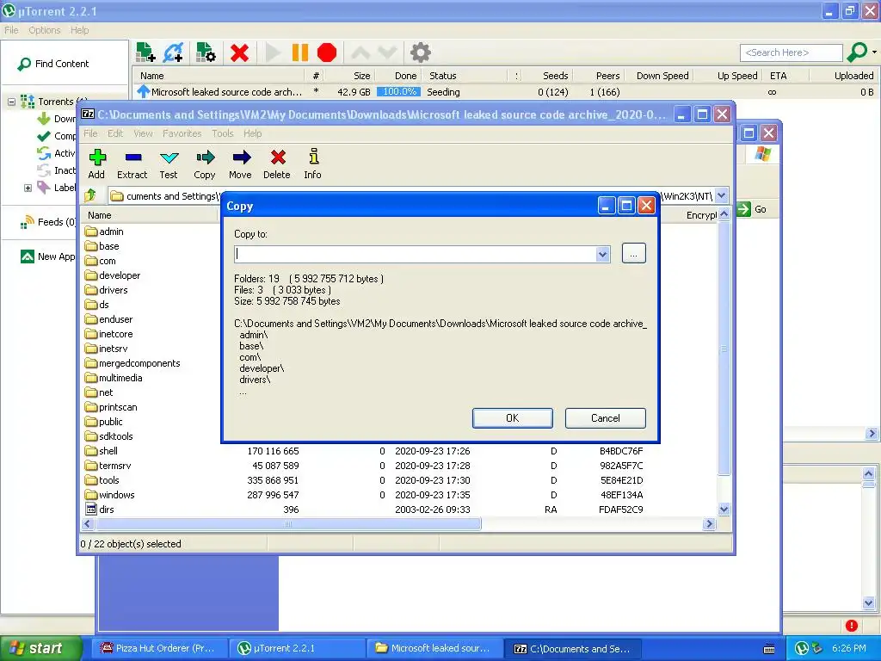Image resolution: width=881 pixels, height=661 pixels.
Task: Select the Microsoft leaked source code torrent row
Action: pyautogui.click(x=506, y=91)
